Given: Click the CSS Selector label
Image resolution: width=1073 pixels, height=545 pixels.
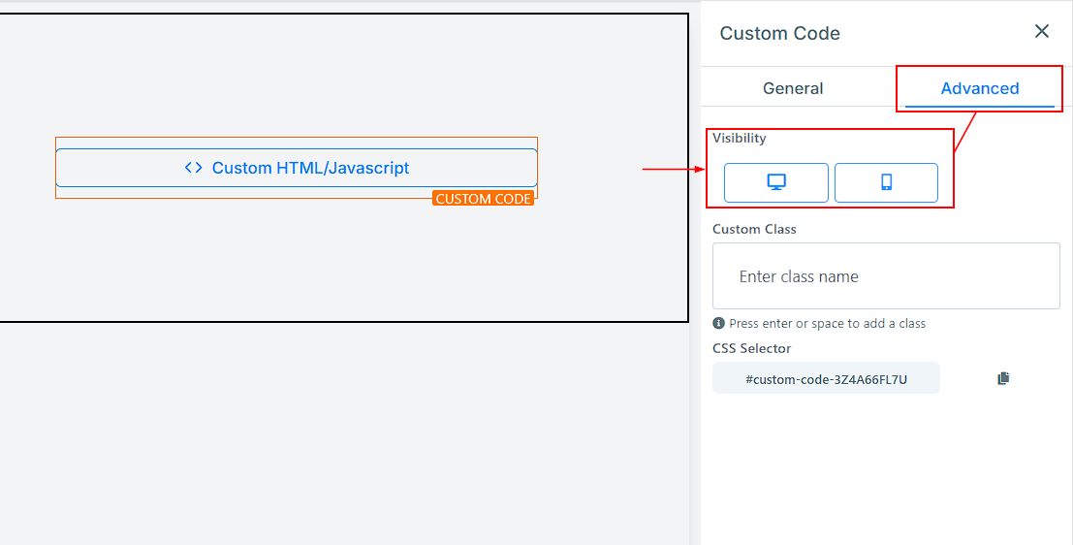Looking at the screenshot, I should pyautogui.click(x=751, y=349).
